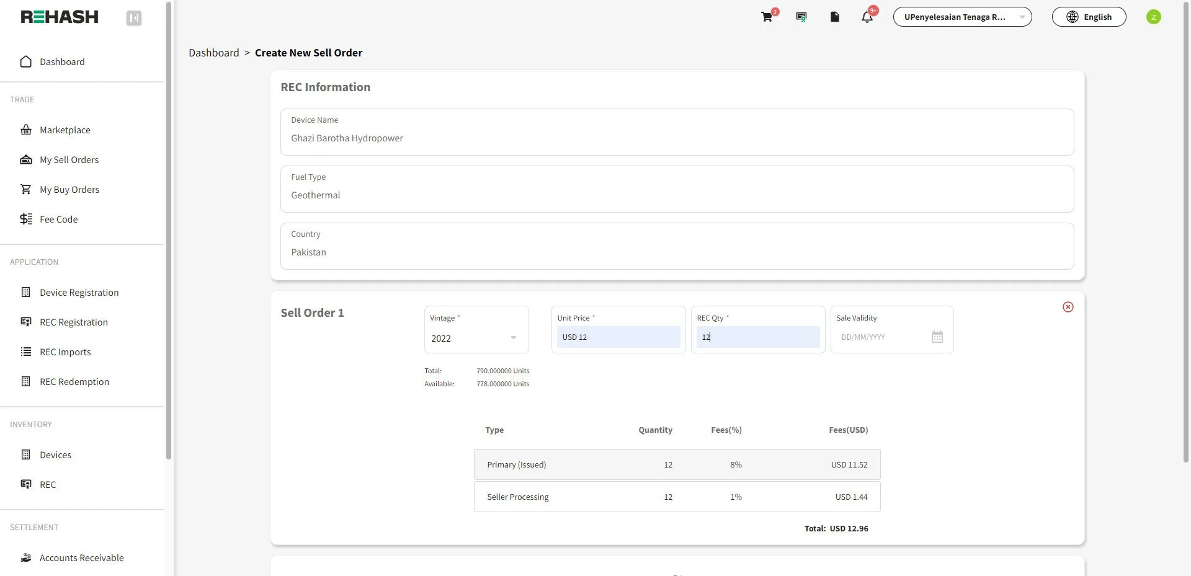The height and width of the screenshot is (576, 1191).
Task: Click the USD 11.52 fee value
Action: pos(849,464)
